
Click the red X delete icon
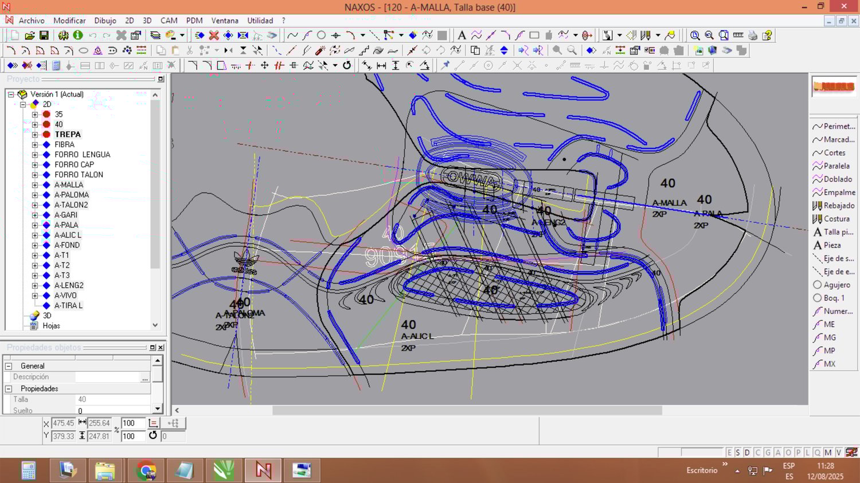tap(214, 36)
